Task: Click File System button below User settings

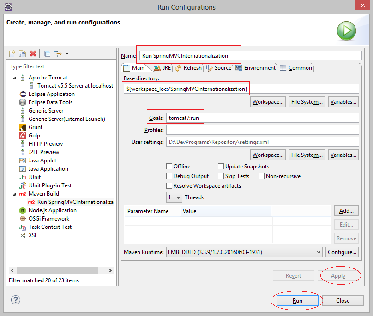Action: click(x=307, y=155)
